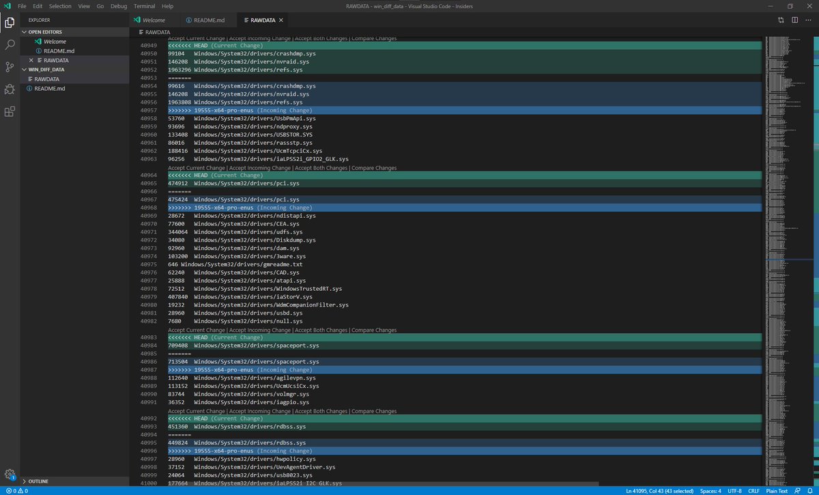The height and width of the screenshot is (495, 819).
Task: Open the Edit menu
Action: [38, 5]
